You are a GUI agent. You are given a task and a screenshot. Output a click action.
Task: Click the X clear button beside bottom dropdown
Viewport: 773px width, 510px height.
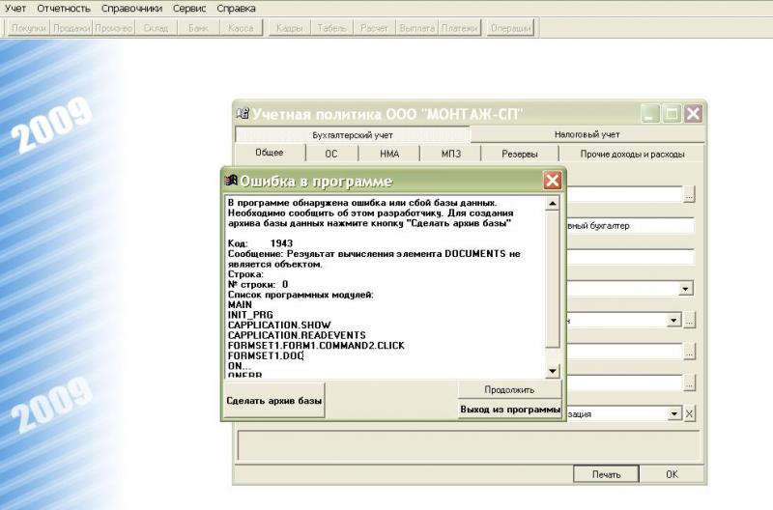click(689, 413)
